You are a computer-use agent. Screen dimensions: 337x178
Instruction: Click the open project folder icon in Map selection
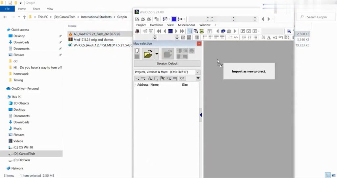pos(148,54)
